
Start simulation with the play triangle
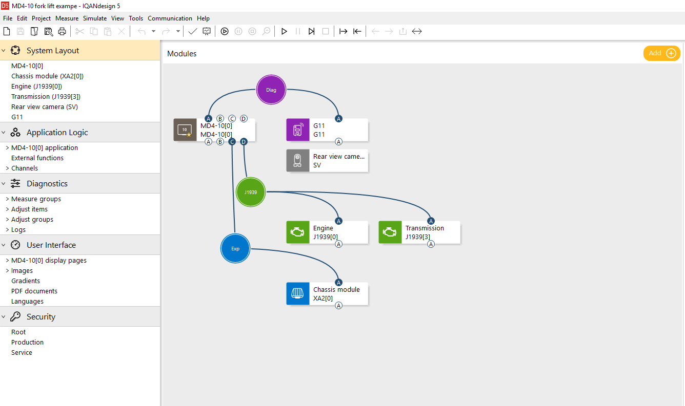[x=284, y=31]
